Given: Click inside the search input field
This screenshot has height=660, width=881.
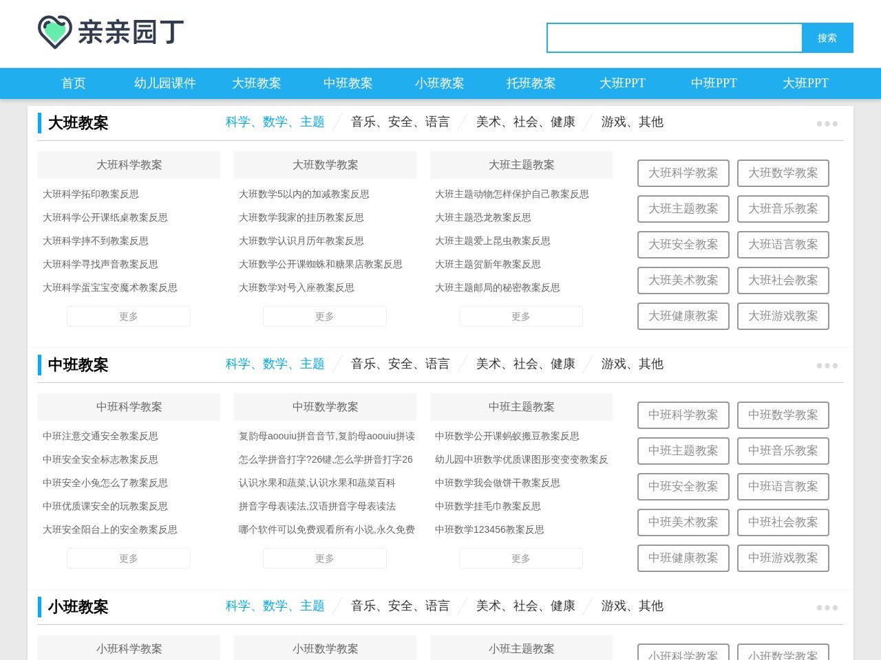Looking at the screenshot, I should coord(675,38).
